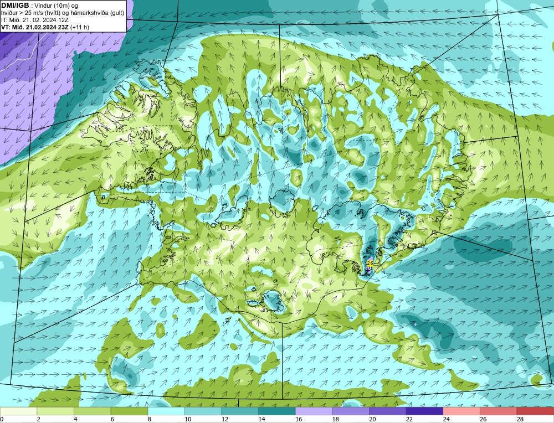The height and width of the screenshot is (423, 554).
Task: Select the 14–16 m/s dark teal swatch
Action: point(277,411)
